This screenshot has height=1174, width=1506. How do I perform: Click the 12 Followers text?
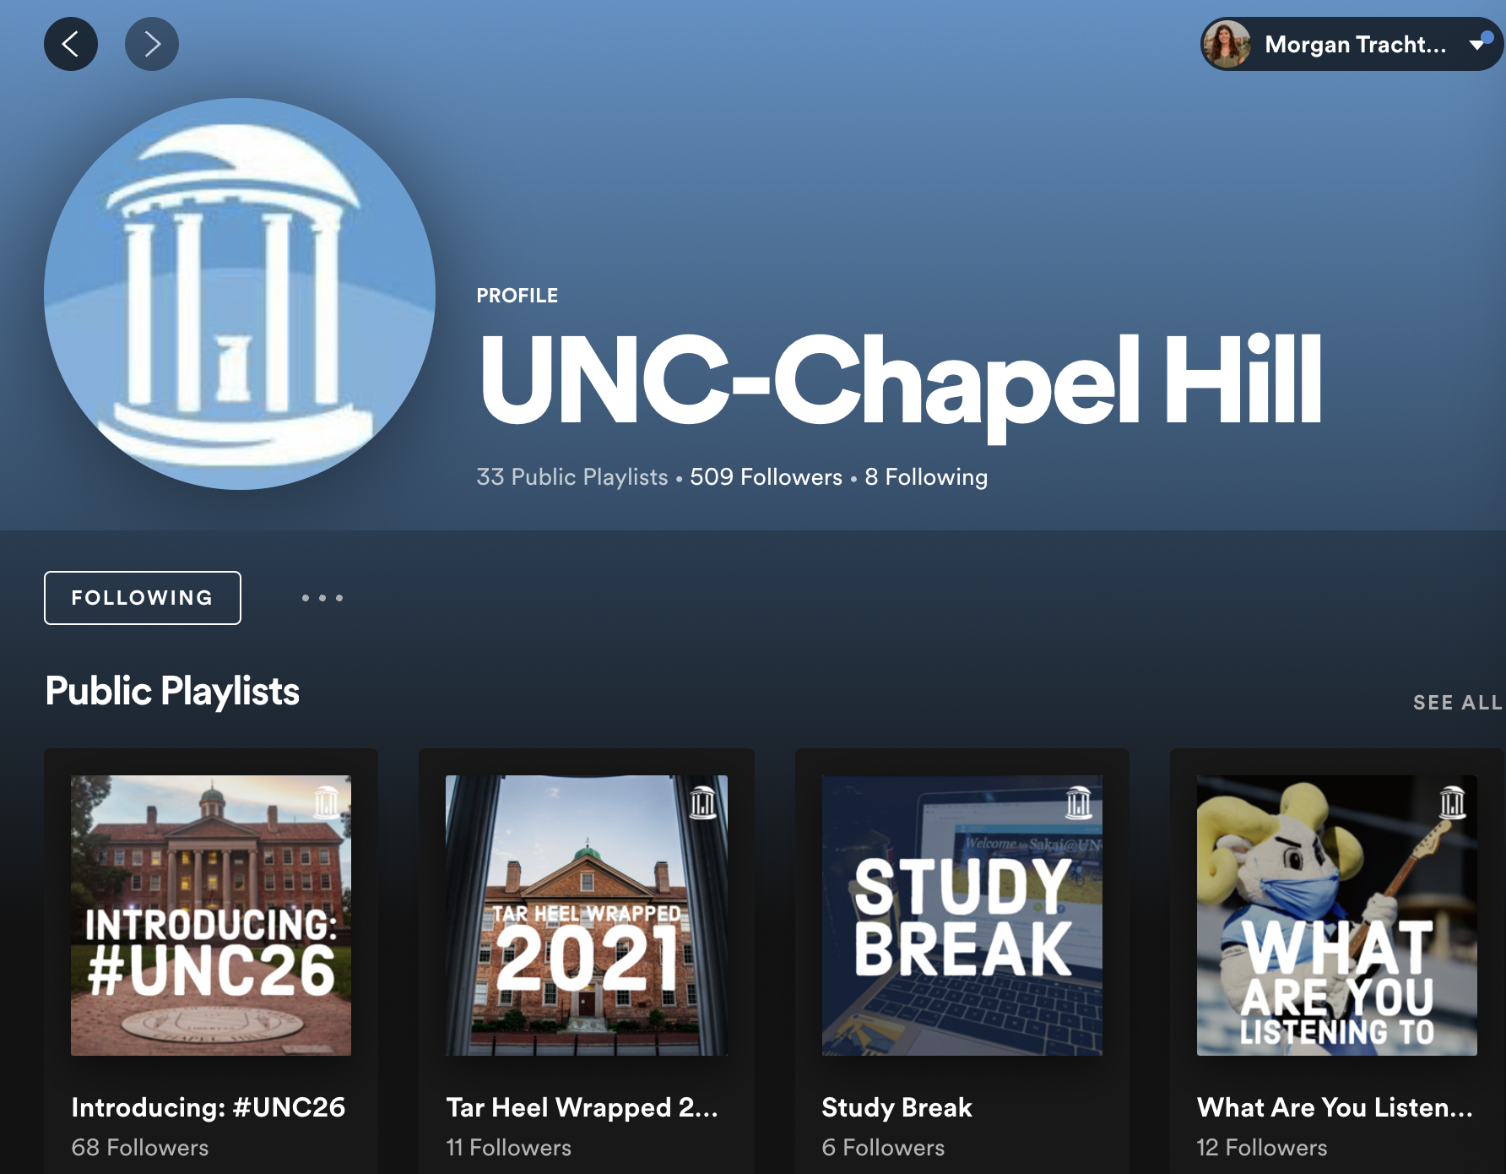click(1262, 1148)
